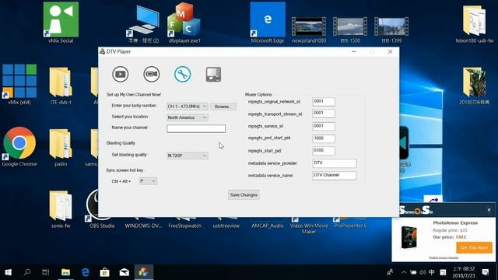Screen dimensions: 498x280
Task: Edit the mpegts_service_id field
Action: (324, 126)
